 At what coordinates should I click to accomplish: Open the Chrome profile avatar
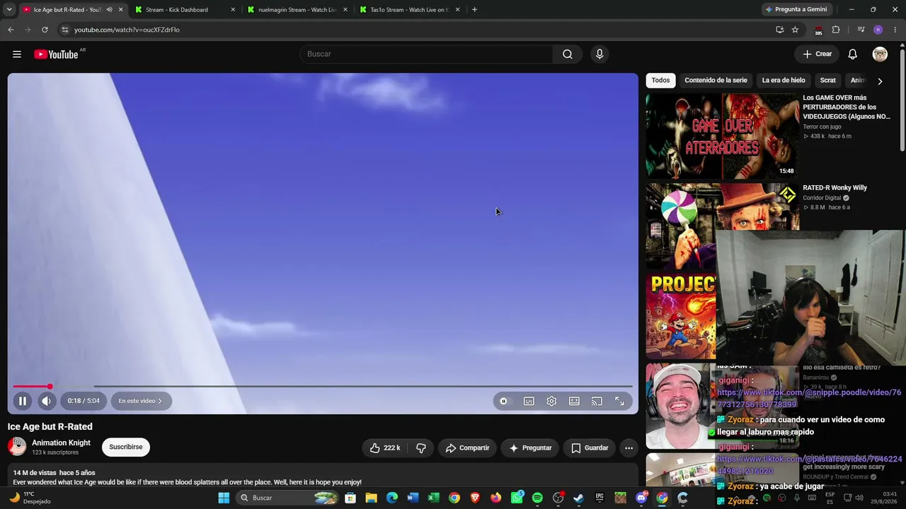tap(878, 30)
